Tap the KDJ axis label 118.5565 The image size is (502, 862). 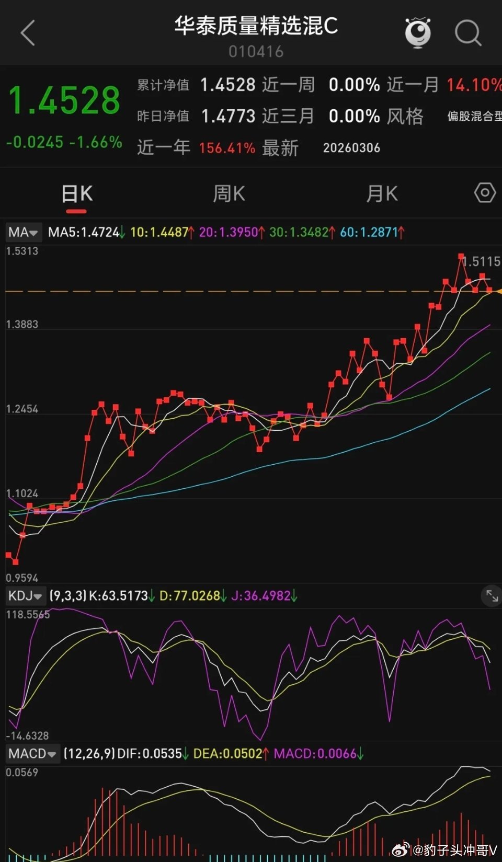coord(28,615)
